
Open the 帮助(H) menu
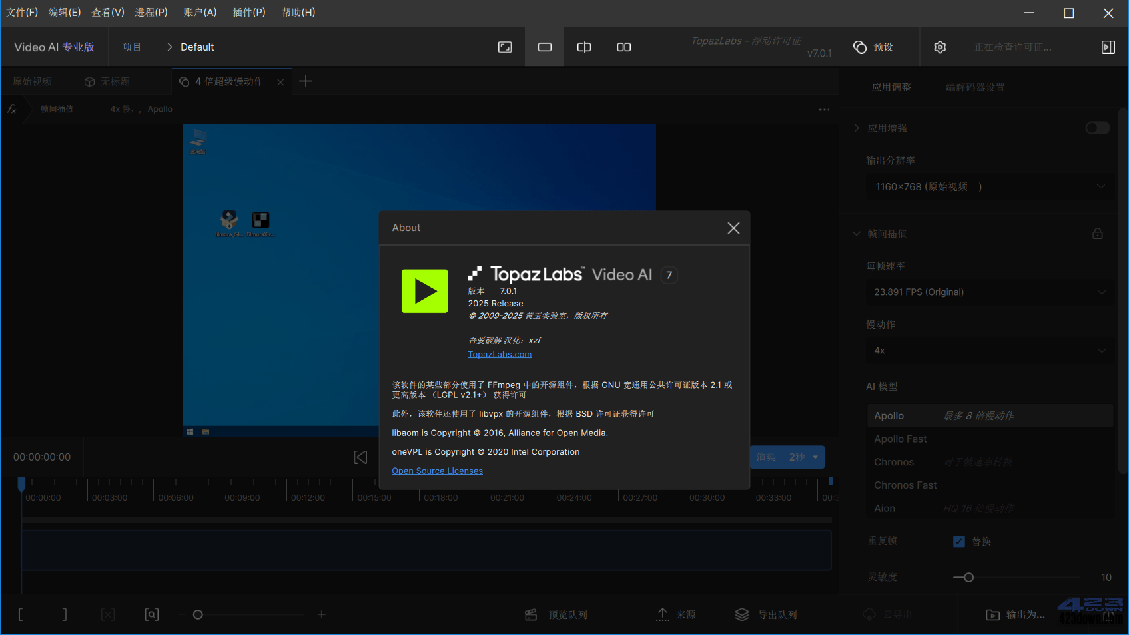click(298, 12)
